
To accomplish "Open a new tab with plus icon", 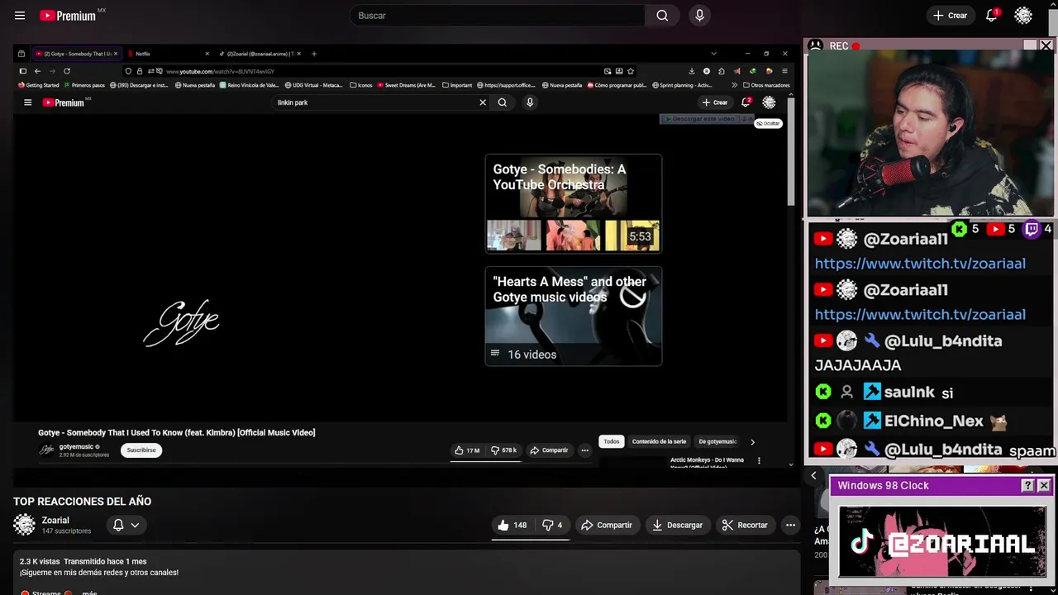I will click(x=313, y=54).
